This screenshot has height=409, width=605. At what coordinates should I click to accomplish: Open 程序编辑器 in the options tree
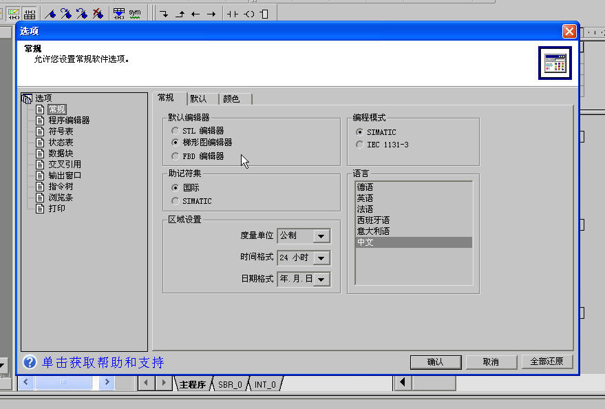coord(69,120)
